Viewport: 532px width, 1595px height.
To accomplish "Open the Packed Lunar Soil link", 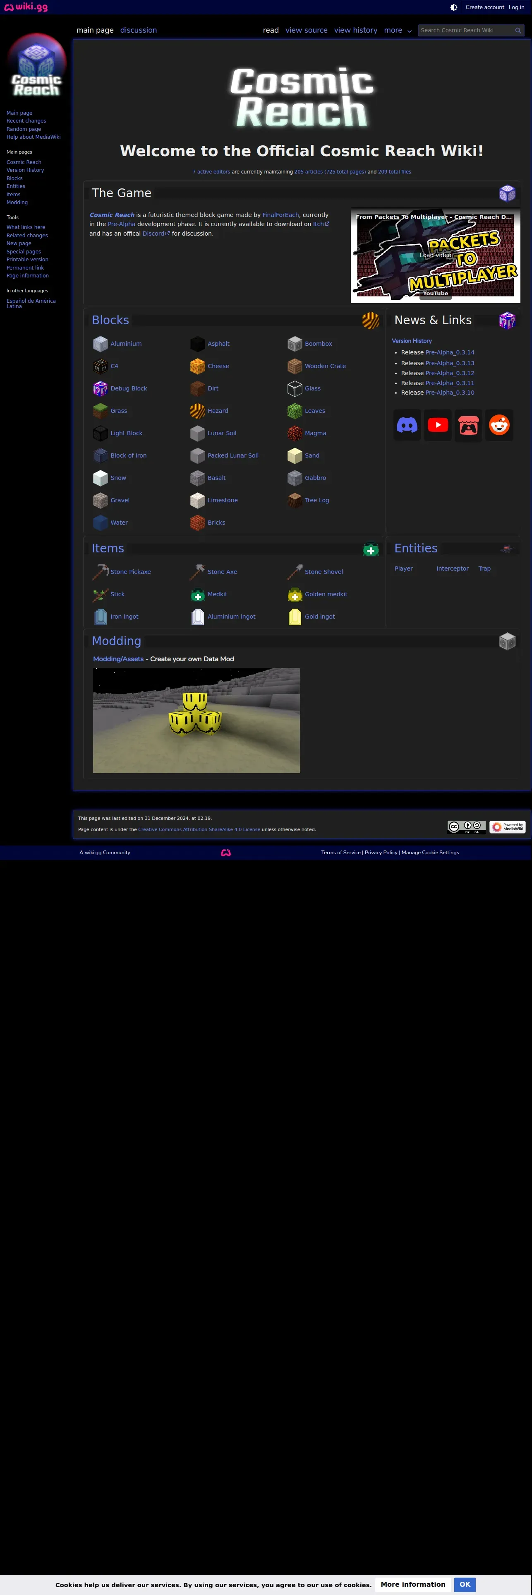I will (233, 456).
